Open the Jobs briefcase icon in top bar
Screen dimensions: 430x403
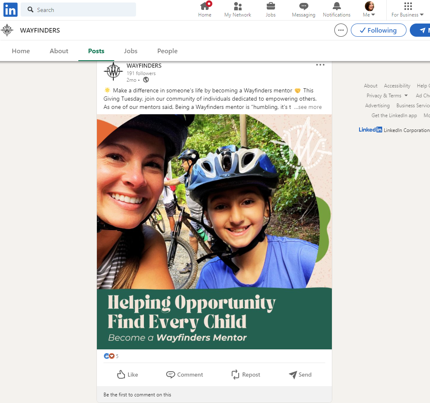tap(271, 9)
